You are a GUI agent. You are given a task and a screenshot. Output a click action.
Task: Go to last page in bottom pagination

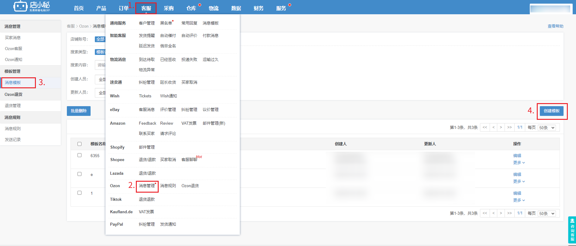pyautogui.click(x=509, y=213)
